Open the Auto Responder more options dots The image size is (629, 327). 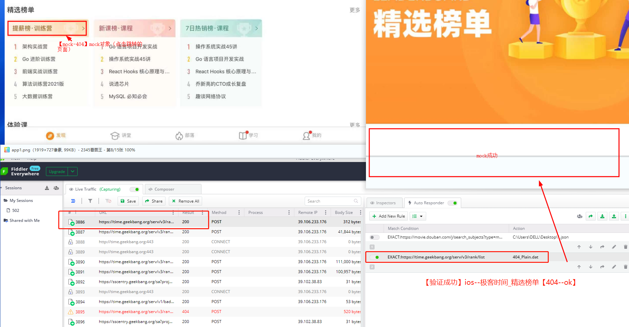tap(625, 216)
